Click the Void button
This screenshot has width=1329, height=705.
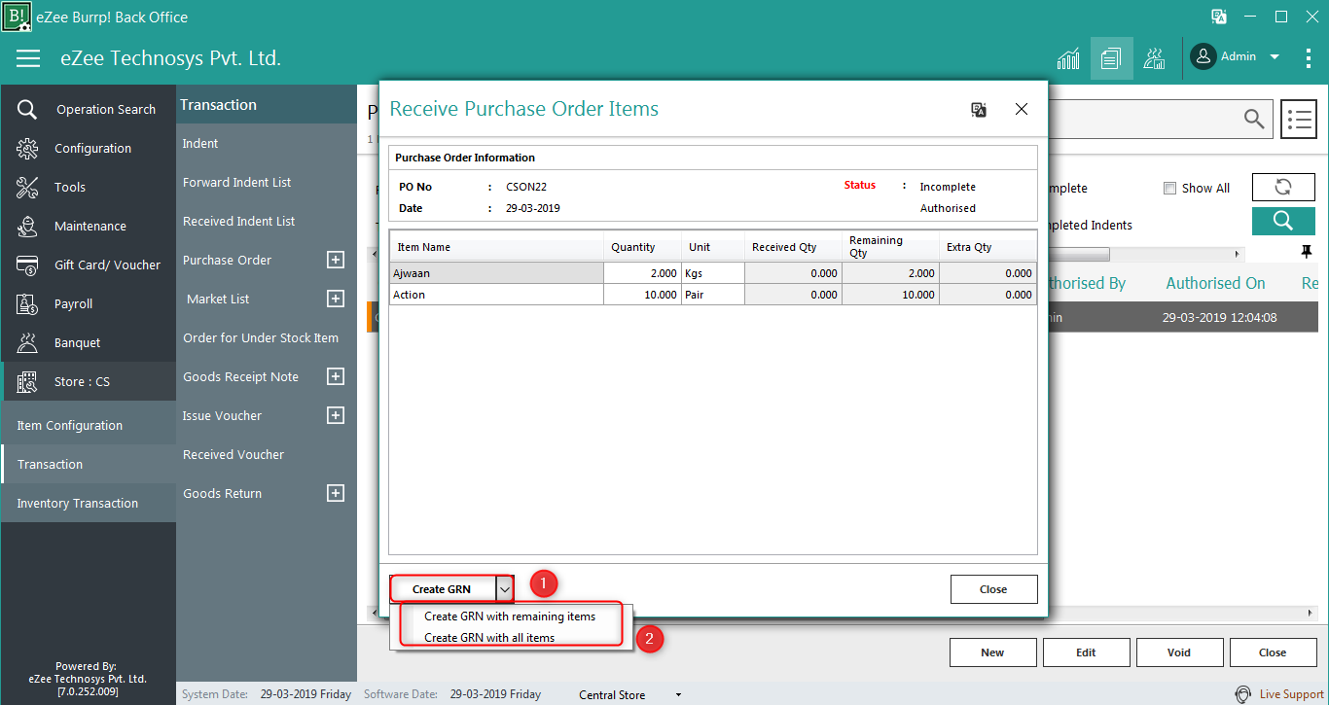(x=1179, y=652)
